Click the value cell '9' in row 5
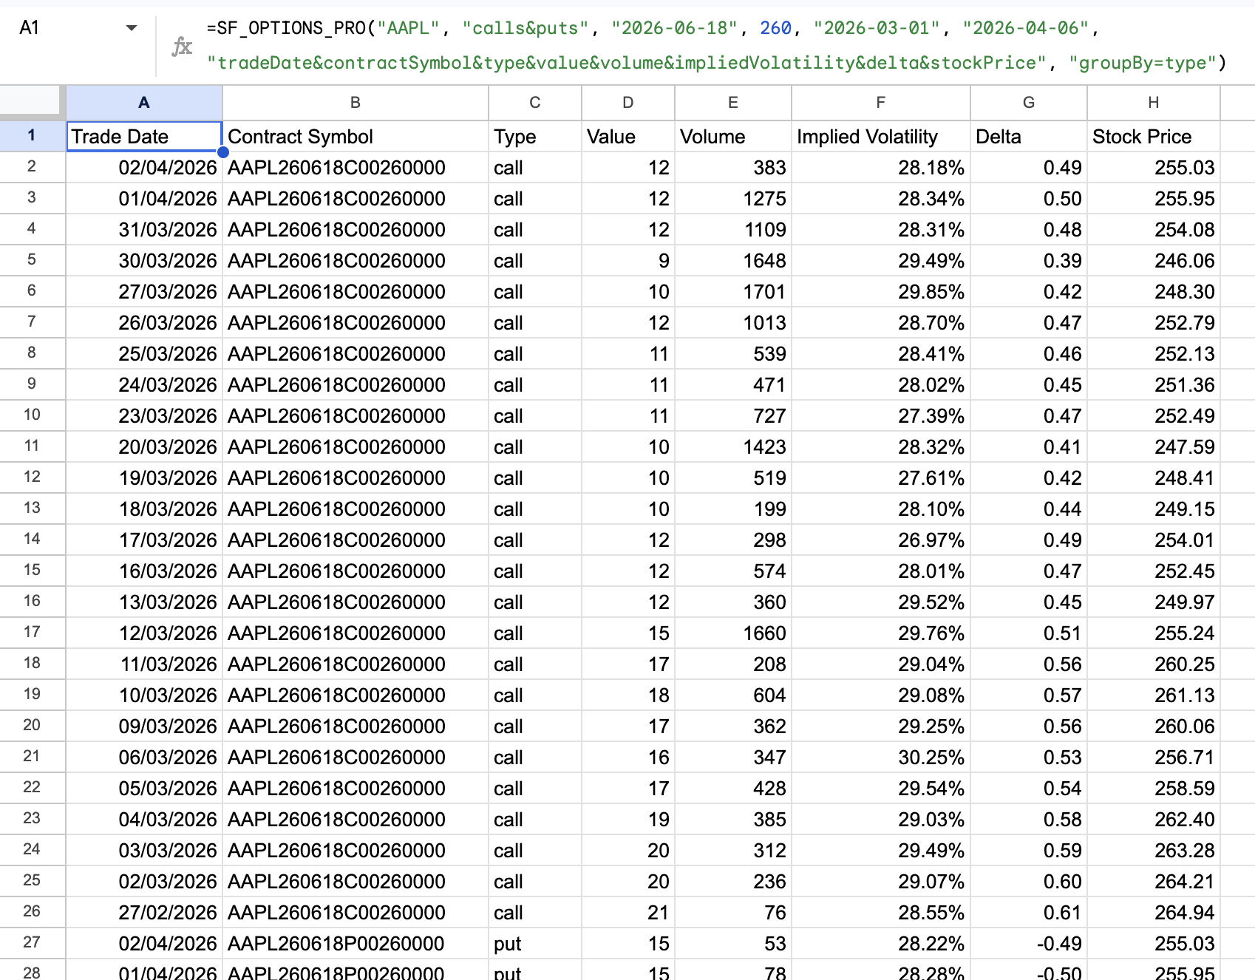This screenshot has width=1255, height=980. (x=628, y=261)
